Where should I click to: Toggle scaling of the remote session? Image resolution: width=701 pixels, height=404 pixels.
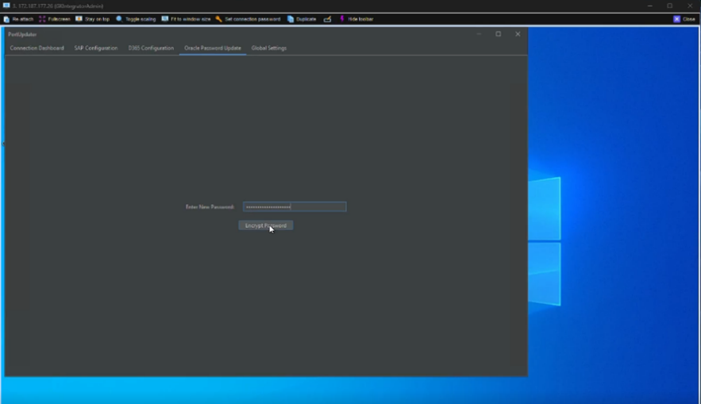(119, 19)
